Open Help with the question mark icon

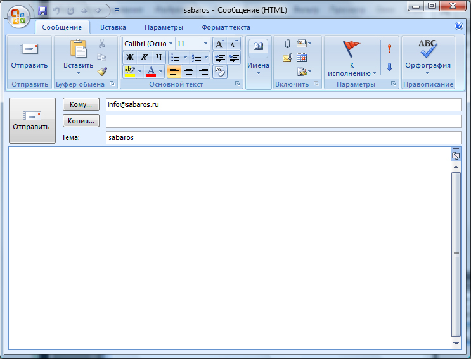(459, 26)
